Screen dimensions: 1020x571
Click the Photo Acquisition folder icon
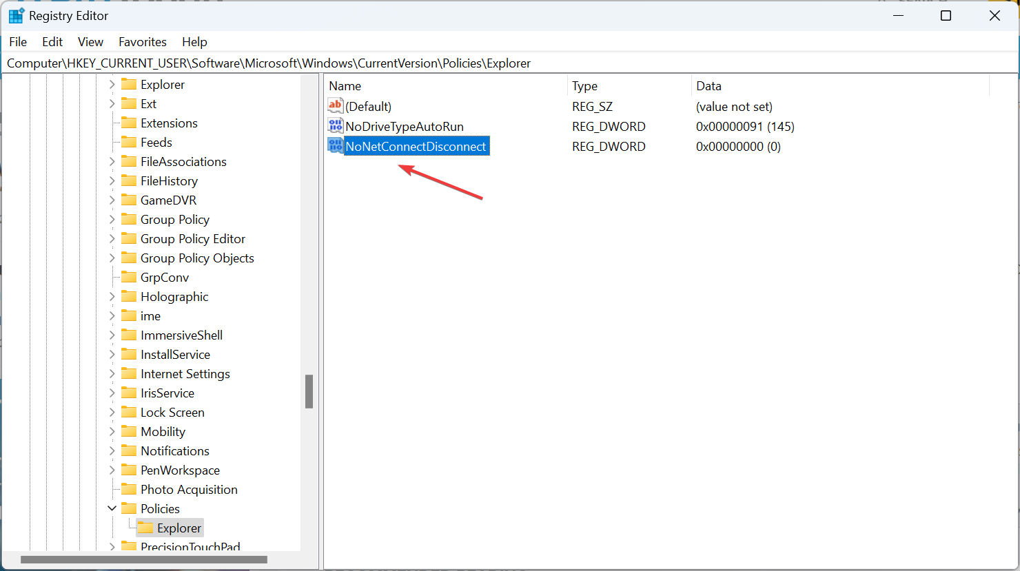(129, 489)
